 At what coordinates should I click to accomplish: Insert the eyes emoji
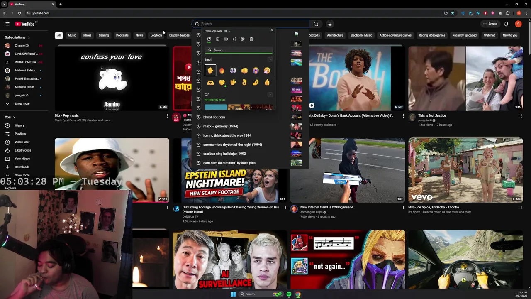233,71
